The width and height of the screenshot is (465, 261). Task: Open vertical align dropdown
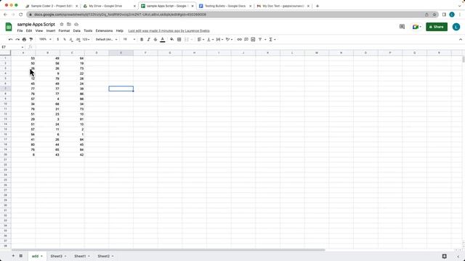tap(210, 39)
